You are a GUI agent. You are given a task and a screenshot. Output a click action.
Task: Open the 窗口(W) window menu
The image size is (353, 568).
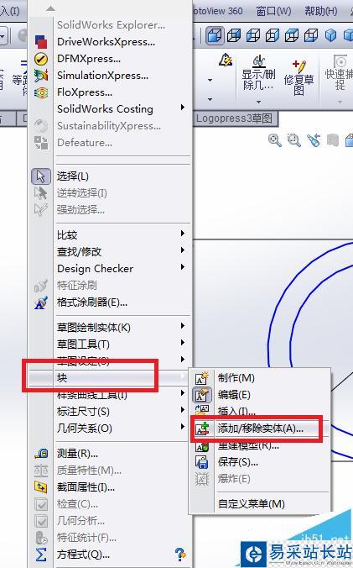click(273, 11)
